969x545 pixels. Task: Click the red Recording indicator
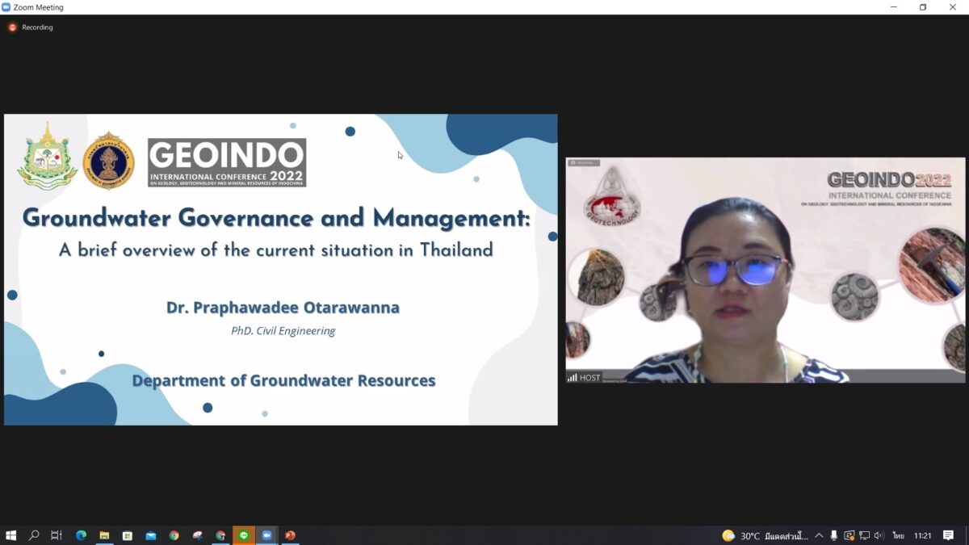tap(31, 27)
